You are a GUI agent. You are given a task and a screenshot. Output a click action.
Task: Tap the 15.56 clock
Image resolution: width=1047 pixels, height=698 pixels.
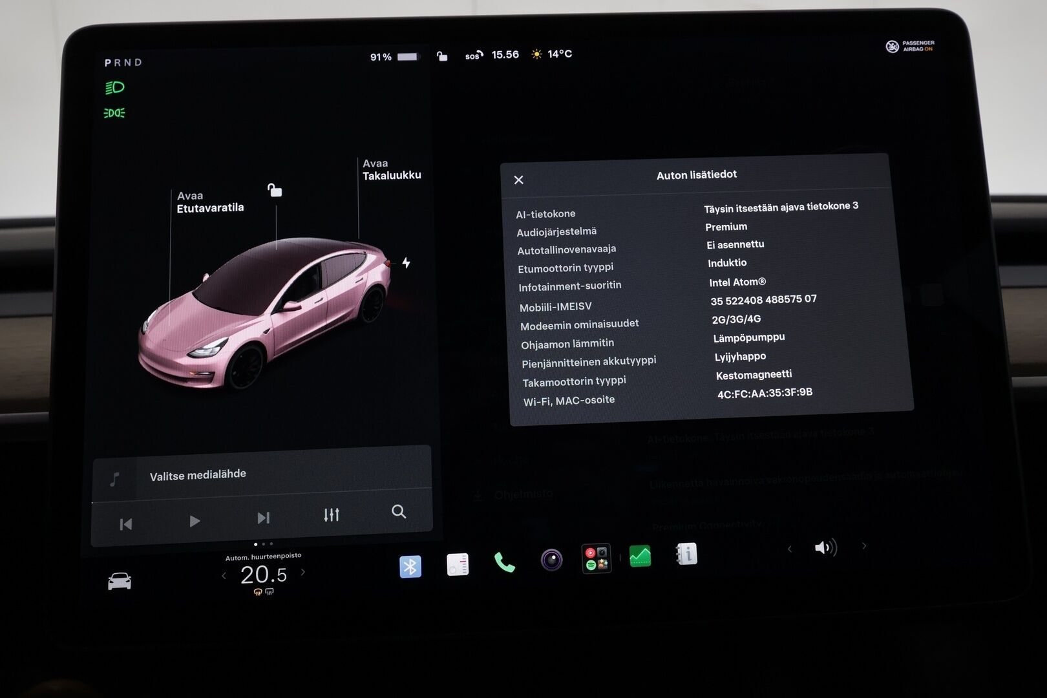(505, 55)
